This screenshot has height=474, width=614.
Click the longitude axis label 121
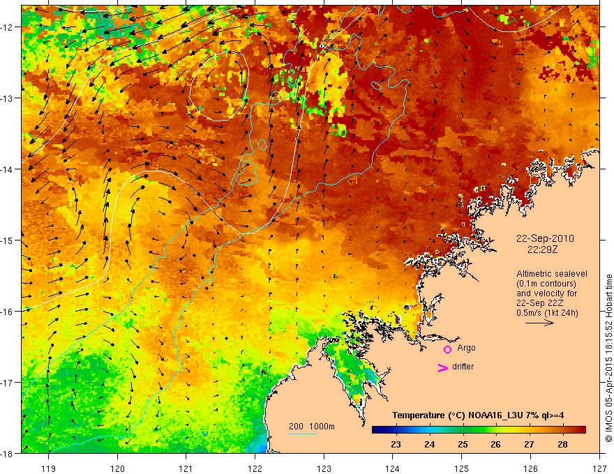[x=186, y=468]
